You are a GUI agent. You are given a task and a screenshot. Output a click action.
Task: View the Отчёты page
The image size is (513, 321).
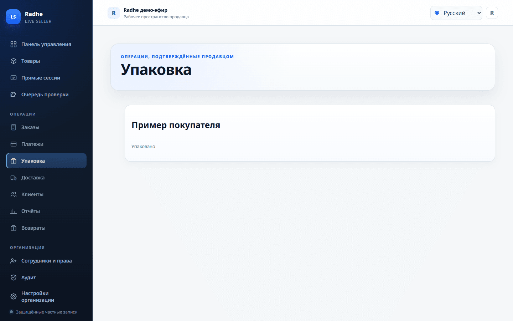pyautogui.click(x=46, y=211)
